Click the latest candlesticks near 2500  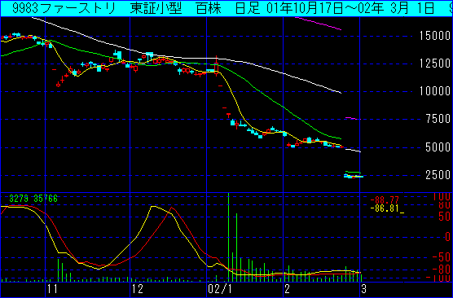coord(354,176)
